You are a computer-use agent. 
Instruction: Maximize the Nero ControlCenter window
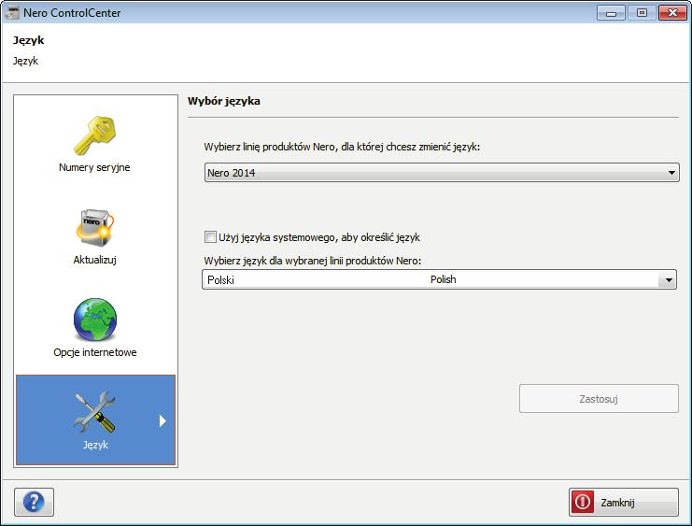click(642, 13)
